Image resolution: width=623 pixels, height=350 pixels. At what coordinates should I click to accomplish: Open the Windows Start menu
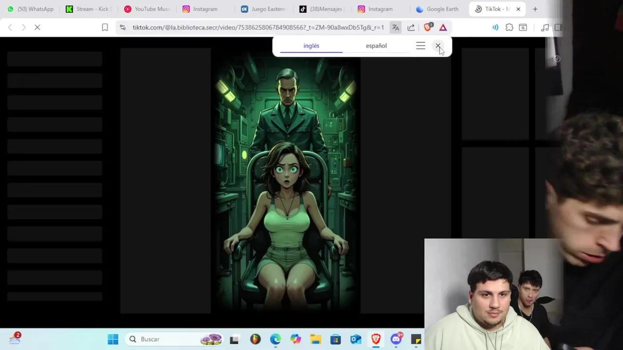113,339
